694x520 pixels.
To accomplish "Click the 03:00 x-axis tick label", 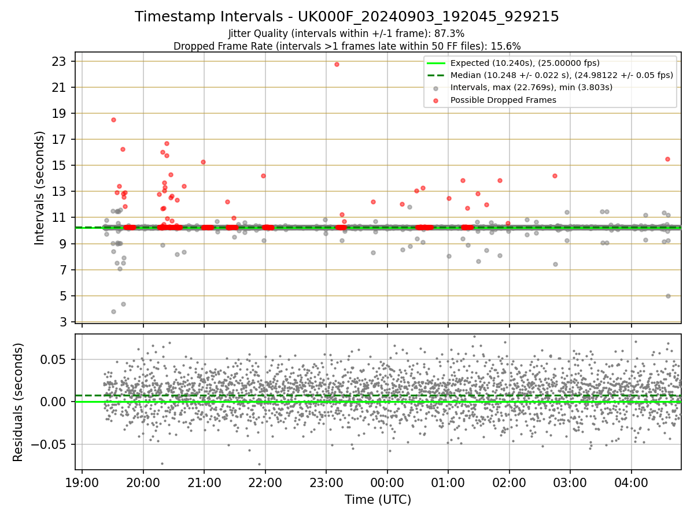I will pyautogui.click(x=570, y=482).
